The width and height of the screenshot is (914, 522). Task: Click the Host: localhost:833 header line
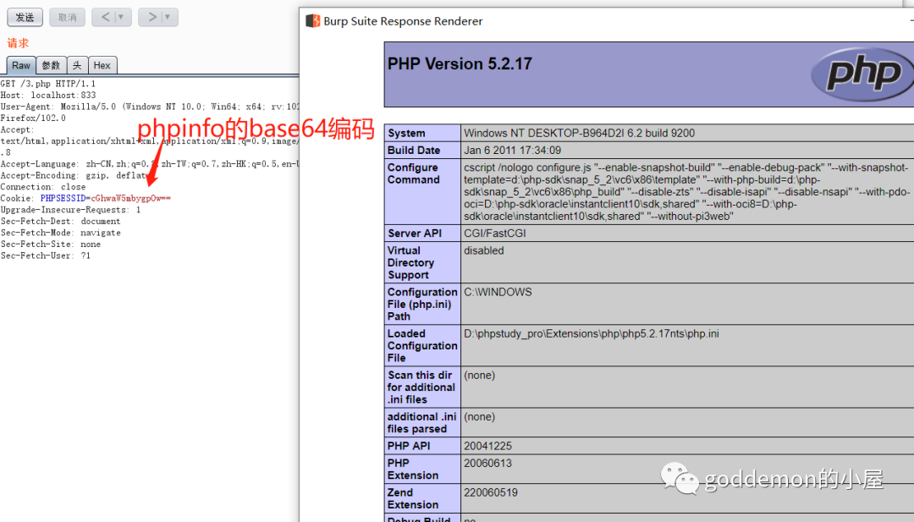47,95
